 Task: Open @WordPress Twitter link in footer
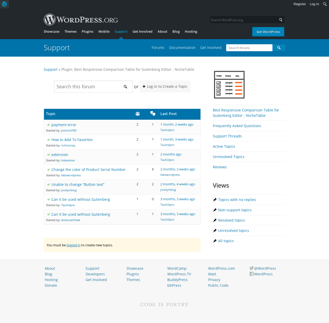265,268
